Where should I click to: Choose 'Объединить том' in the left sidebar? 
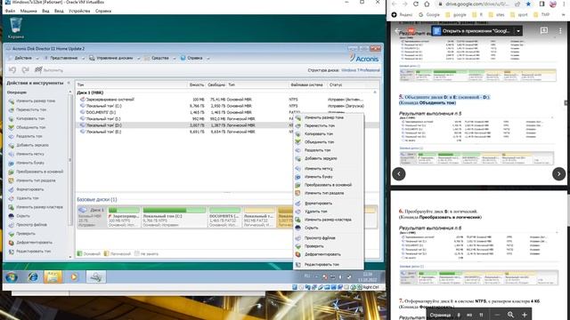[x=31, y=127]
